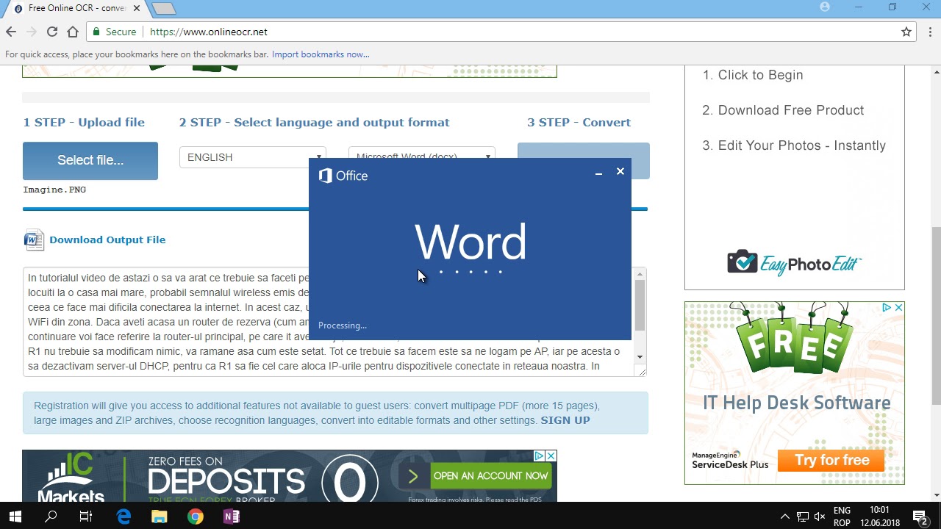
Task: Minimize the Word splash screen
Action: pos(598,172)
